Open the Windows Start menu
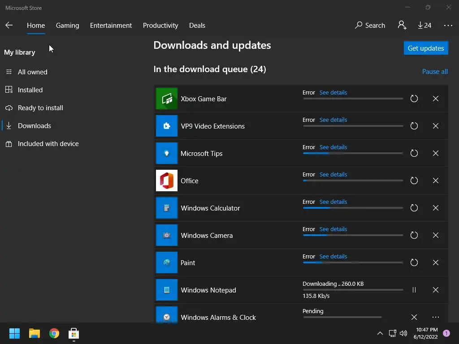 14,333
